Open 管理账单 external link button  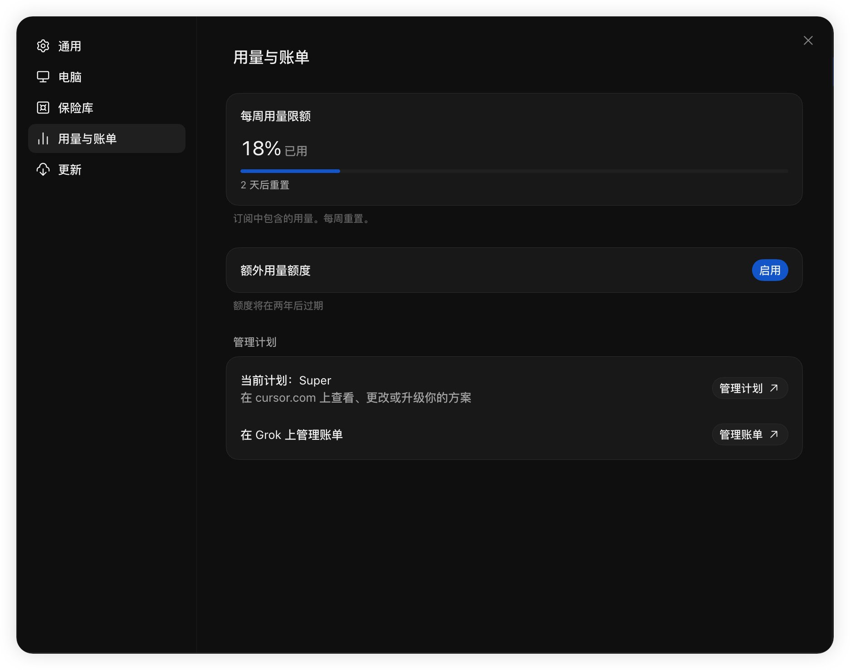tap(750, 434)
